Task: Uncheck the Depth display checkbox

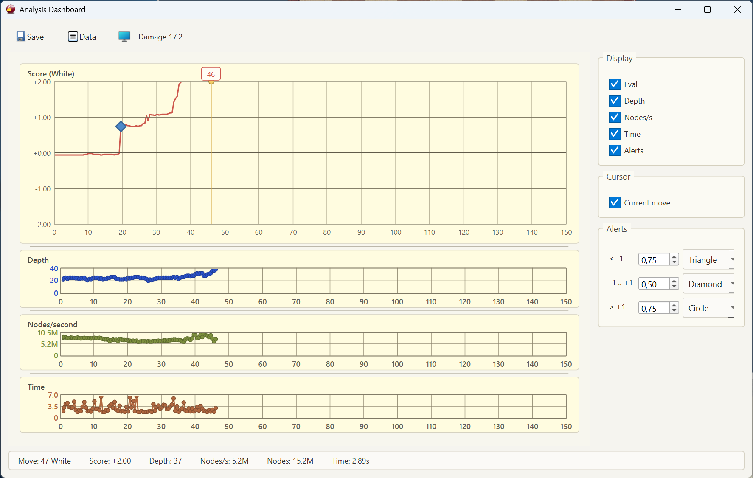Action: (x=615, y=101)
